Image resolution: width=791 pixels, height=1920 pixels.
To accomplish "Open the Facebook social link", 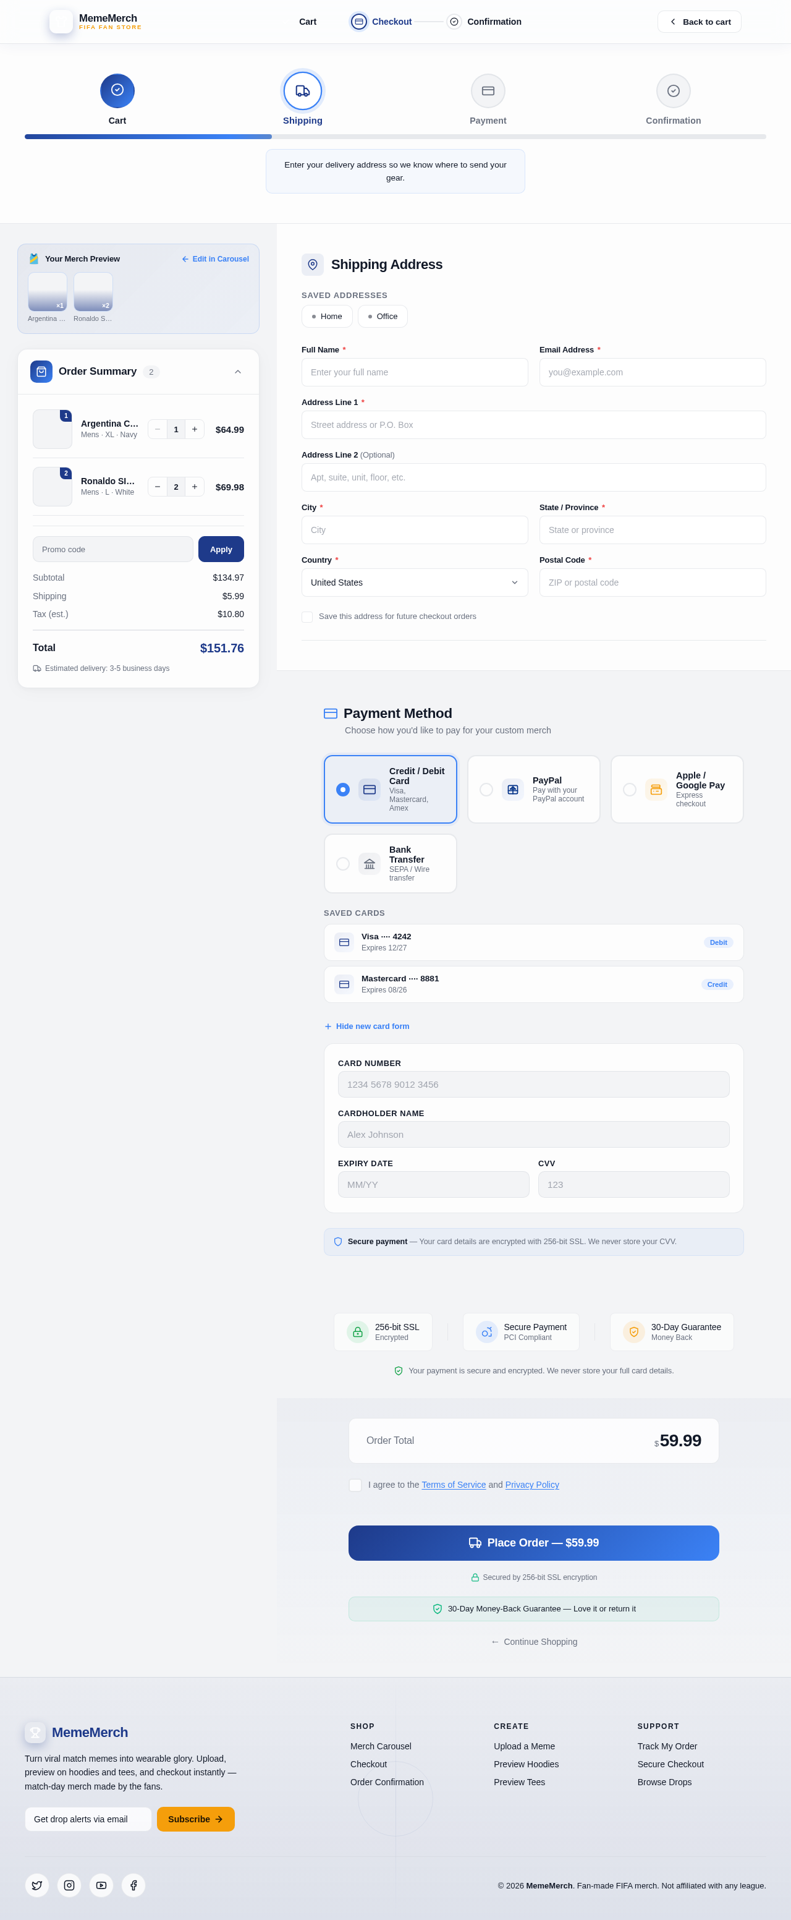I will tap(133, 1885).
